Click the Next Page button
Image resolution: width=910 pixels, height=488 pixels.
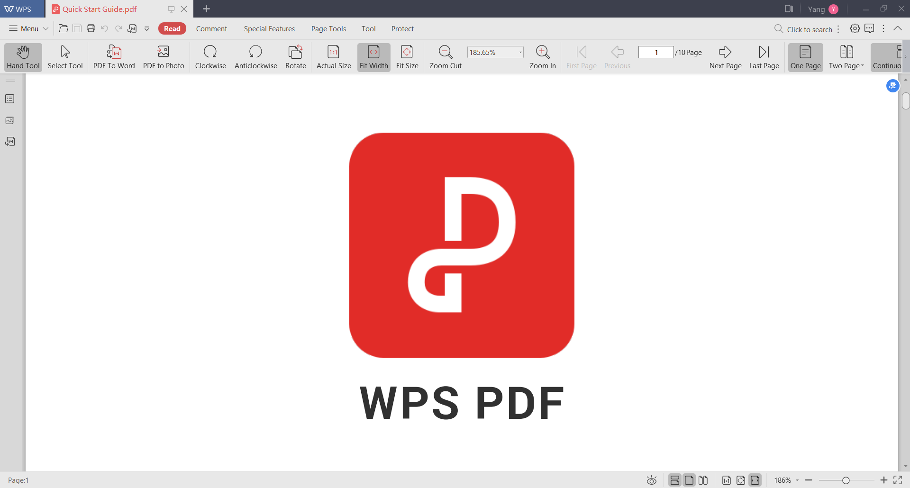725,57
